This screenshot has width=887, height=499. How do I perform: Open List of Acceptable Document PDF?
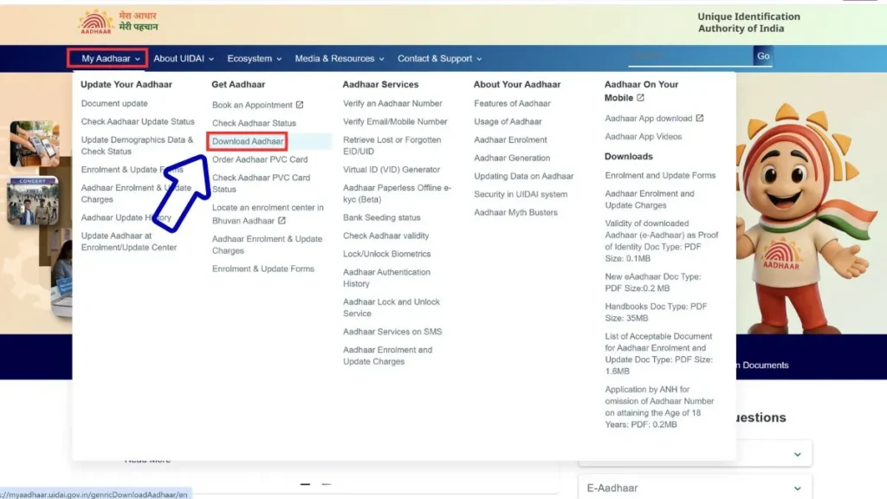coord(659,353)
